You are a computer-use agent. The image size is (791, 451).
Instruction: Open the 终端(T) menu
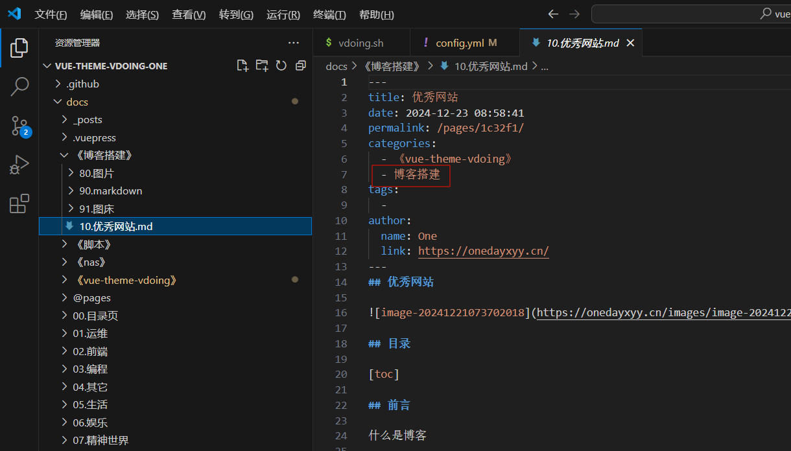(329, 15)
